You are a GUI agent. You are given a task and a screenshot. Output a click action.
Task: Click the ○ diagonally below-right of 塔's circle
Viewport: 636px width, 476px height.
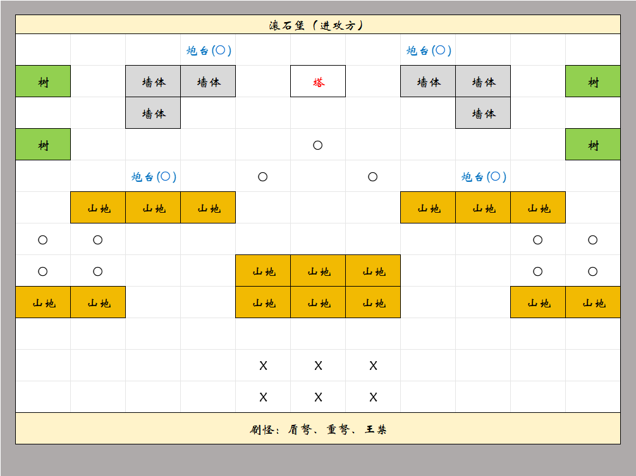(373, 177)
